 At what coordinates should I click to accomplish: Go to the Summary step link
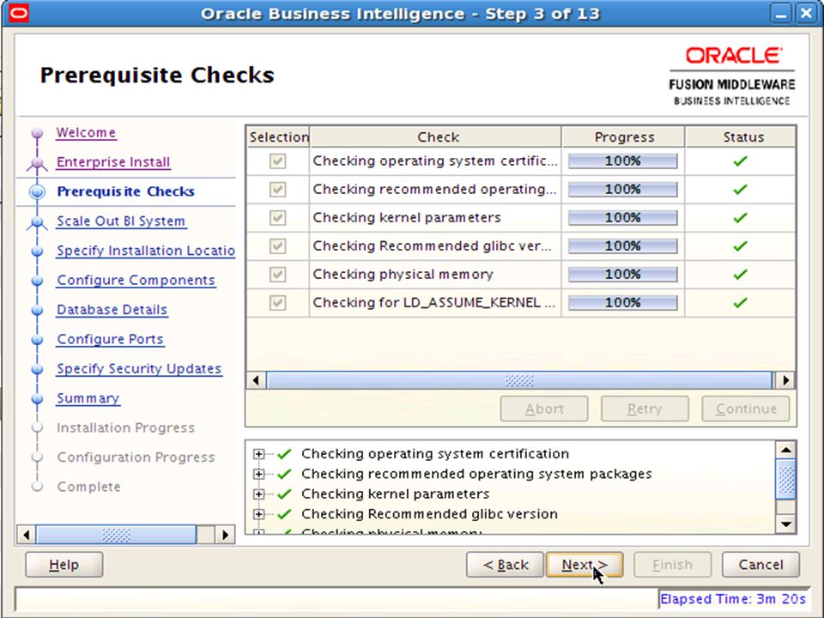click(x=88, y=398)
